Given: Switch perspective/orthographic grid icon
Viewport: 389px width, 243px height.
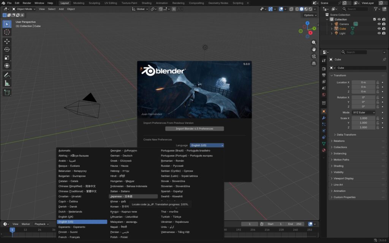Looking at the screenshot, I should 314,63.
